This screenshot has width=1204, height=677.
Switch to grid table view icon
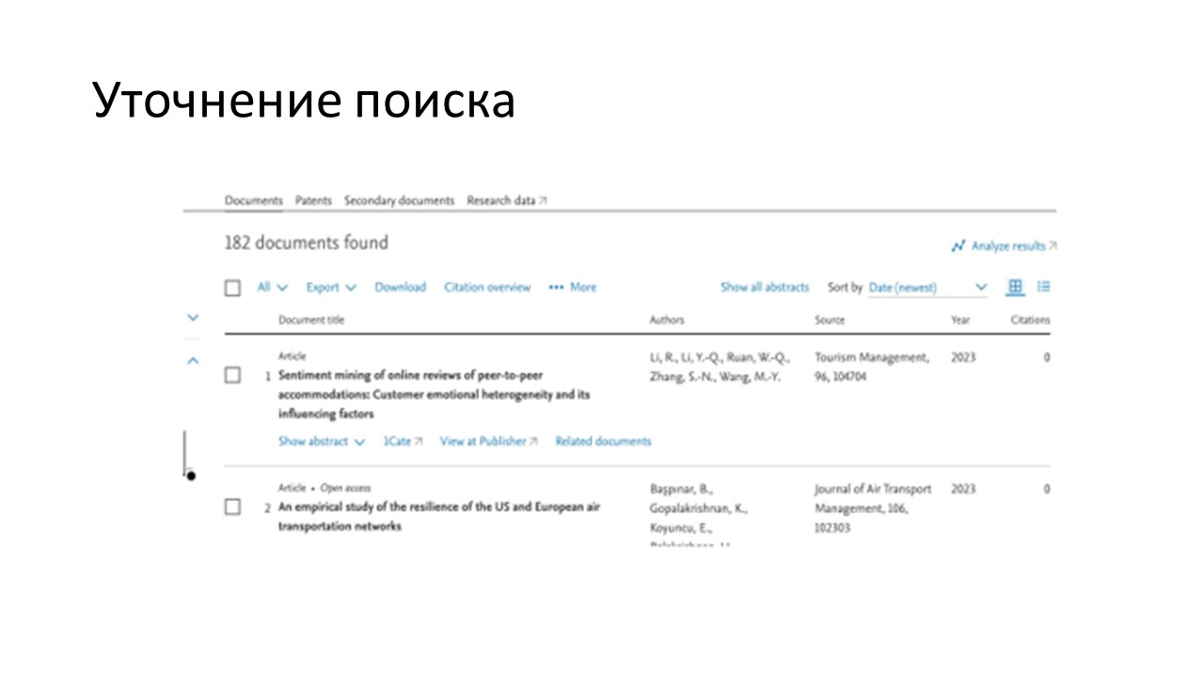(x=1015, y=287)
